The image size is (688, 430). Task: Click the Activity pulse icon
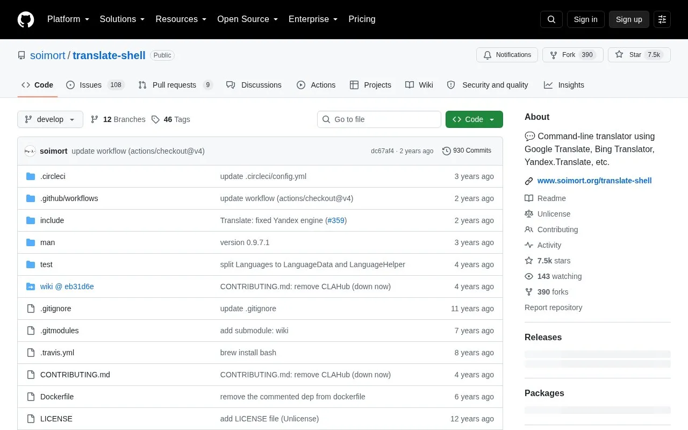529,245
